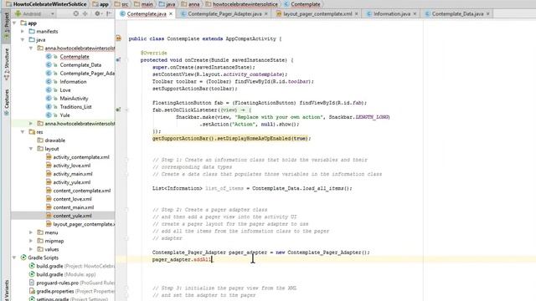Click the Contemplate class breadcrumb
The height and width of the screenshot is (301, 536).
pyautogui.click(x=302, y=4)
